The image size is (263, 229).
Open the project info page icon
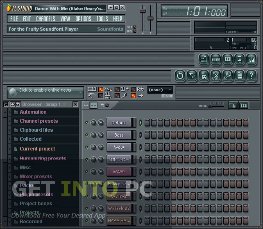point(240,76)
